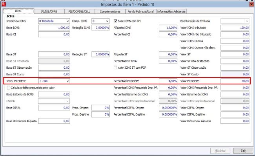Click the Base ICMS field
Image resolution: width=255 pixels, height=156 pixels.
coord(54,28)
